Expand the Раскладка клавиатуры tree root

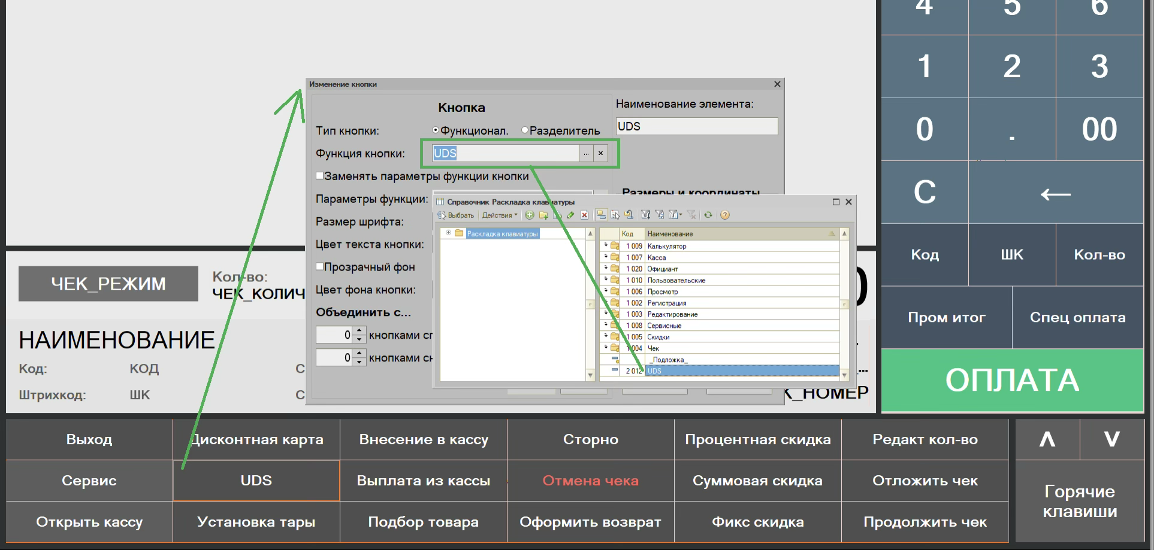pyautogui.click(x=448, y=233)
